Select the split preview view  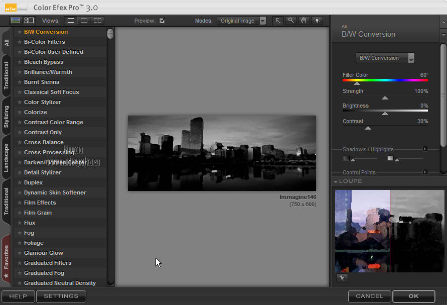click(x=84, y=21)
